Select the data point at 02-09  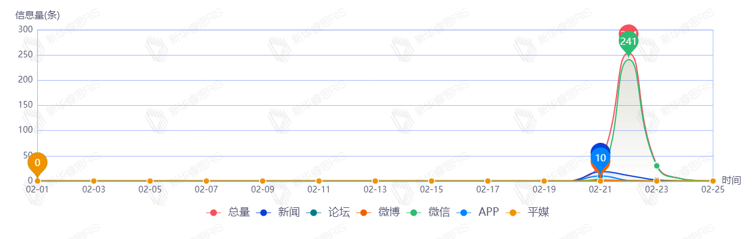[x=262, y=181]
